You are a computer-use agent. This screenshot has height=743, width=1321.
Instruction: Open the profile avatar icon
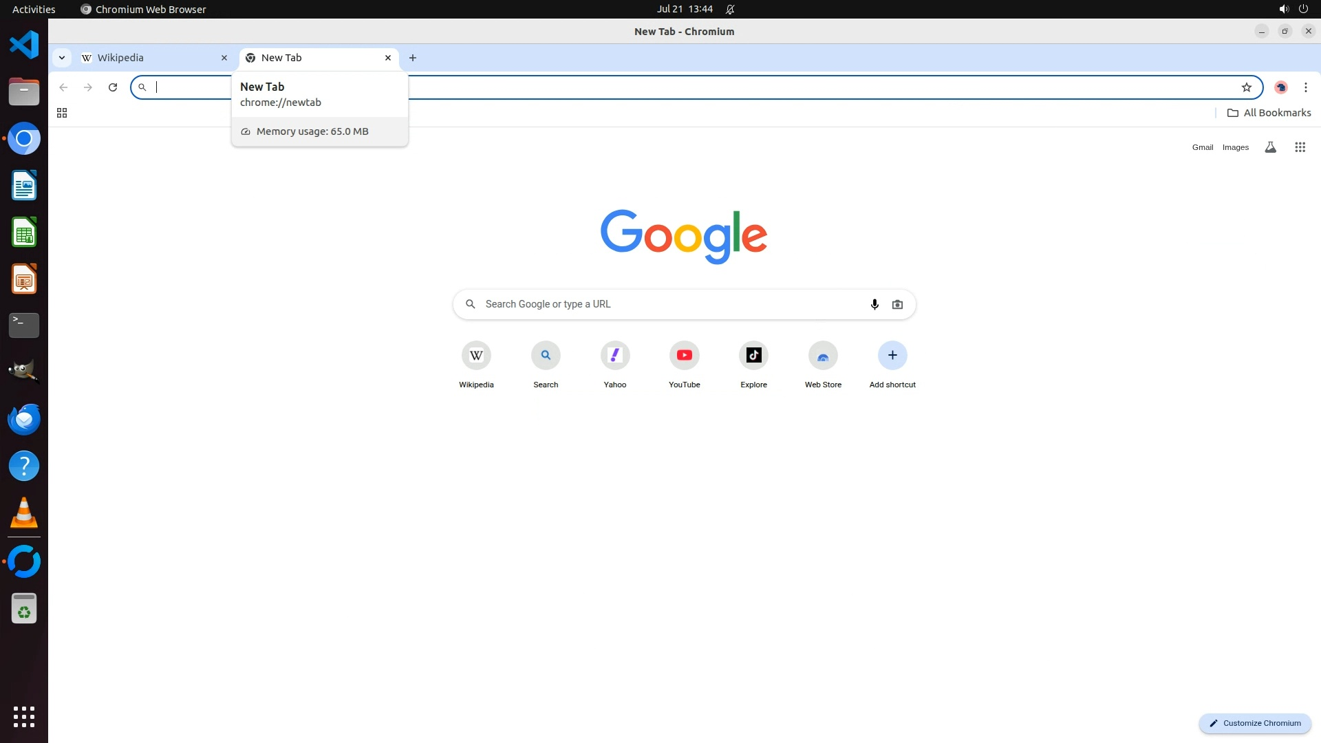pyautogui.click(x=1280, y=87)
